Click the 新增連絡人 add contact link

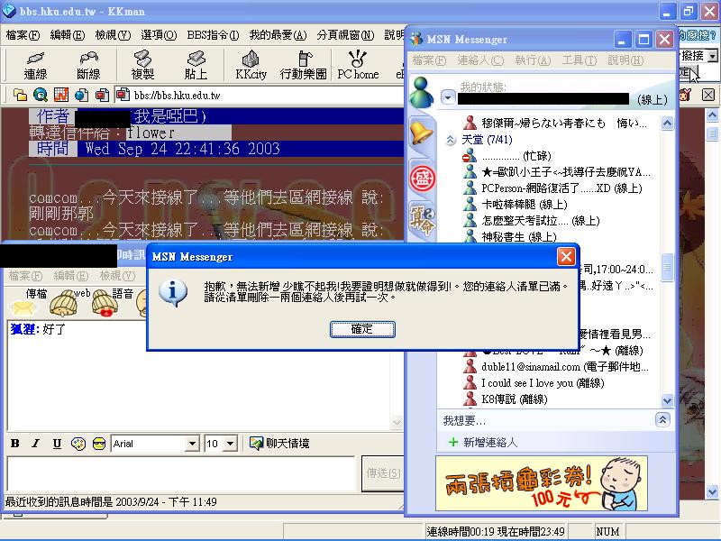point(490,442)
